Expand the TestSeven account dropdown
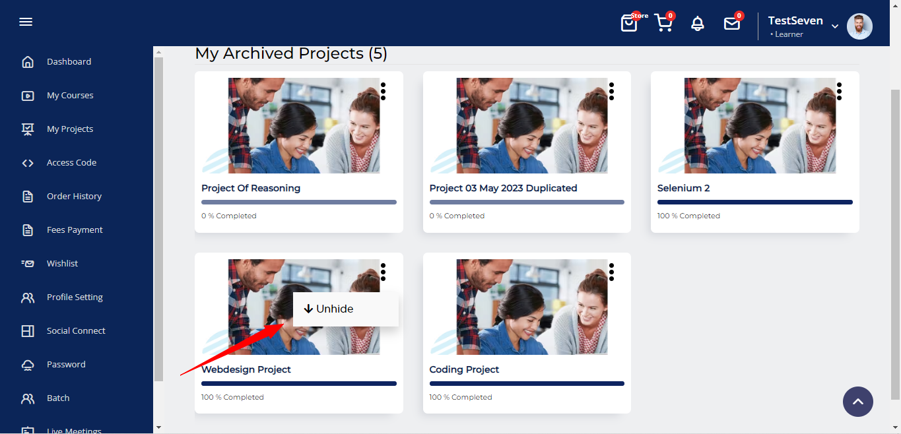Image resolution: width=901 pixels, height=434 pixels. [x=835, y=26]
